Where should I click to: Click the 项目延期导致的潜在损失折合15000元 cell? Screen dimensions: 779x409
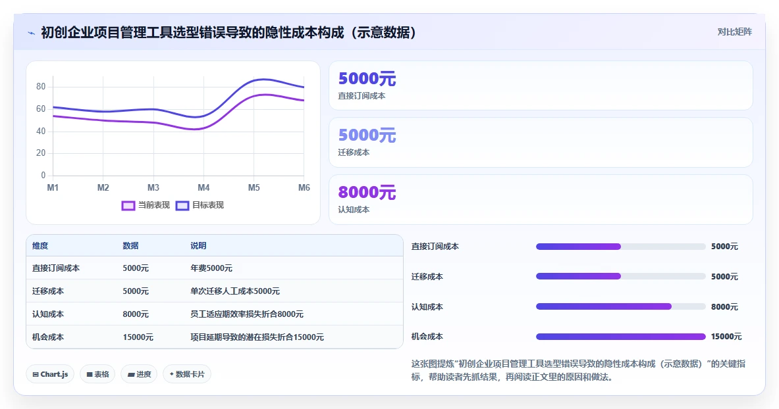(x=257, y=337)
